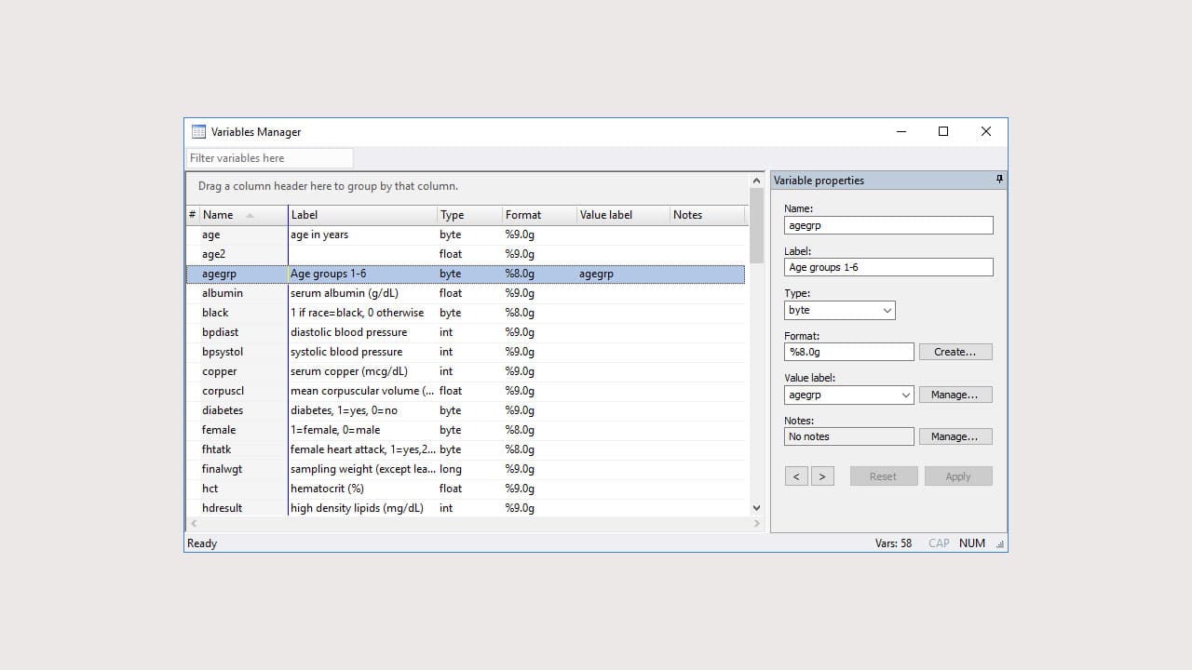Click the Create button next to Format
This screenshot has height=670, width=1192.
click(x=955, y=351)
